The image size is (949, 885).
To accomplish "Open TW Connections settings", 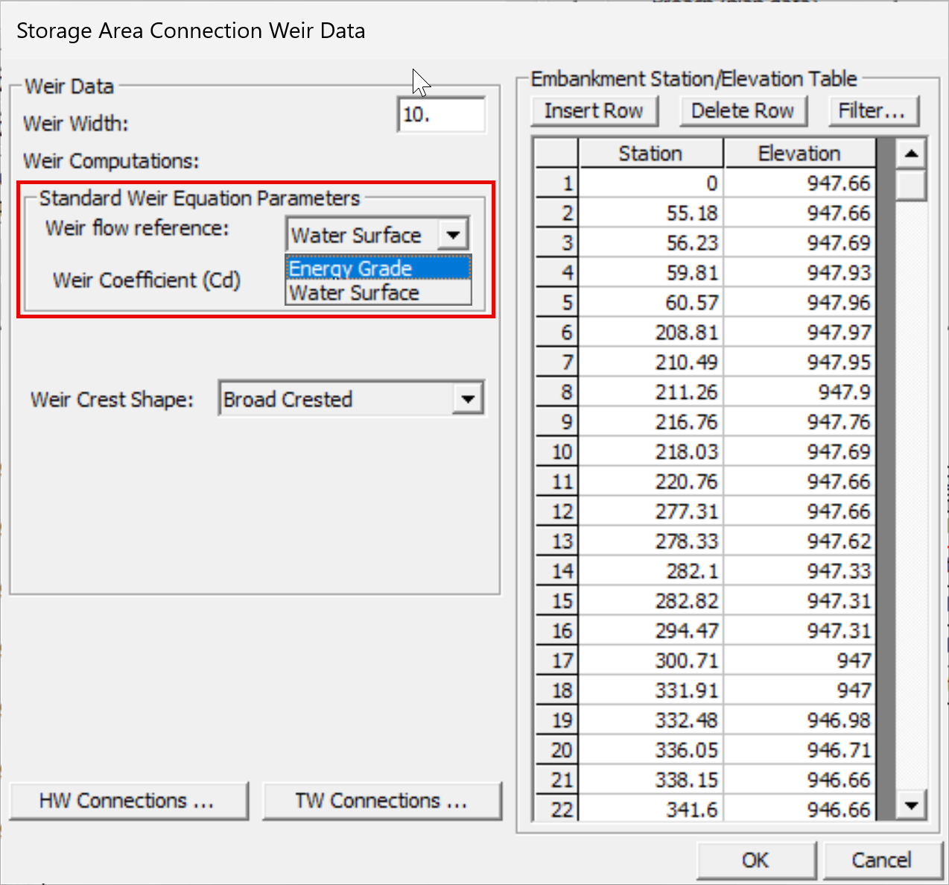I will point(382,801).
